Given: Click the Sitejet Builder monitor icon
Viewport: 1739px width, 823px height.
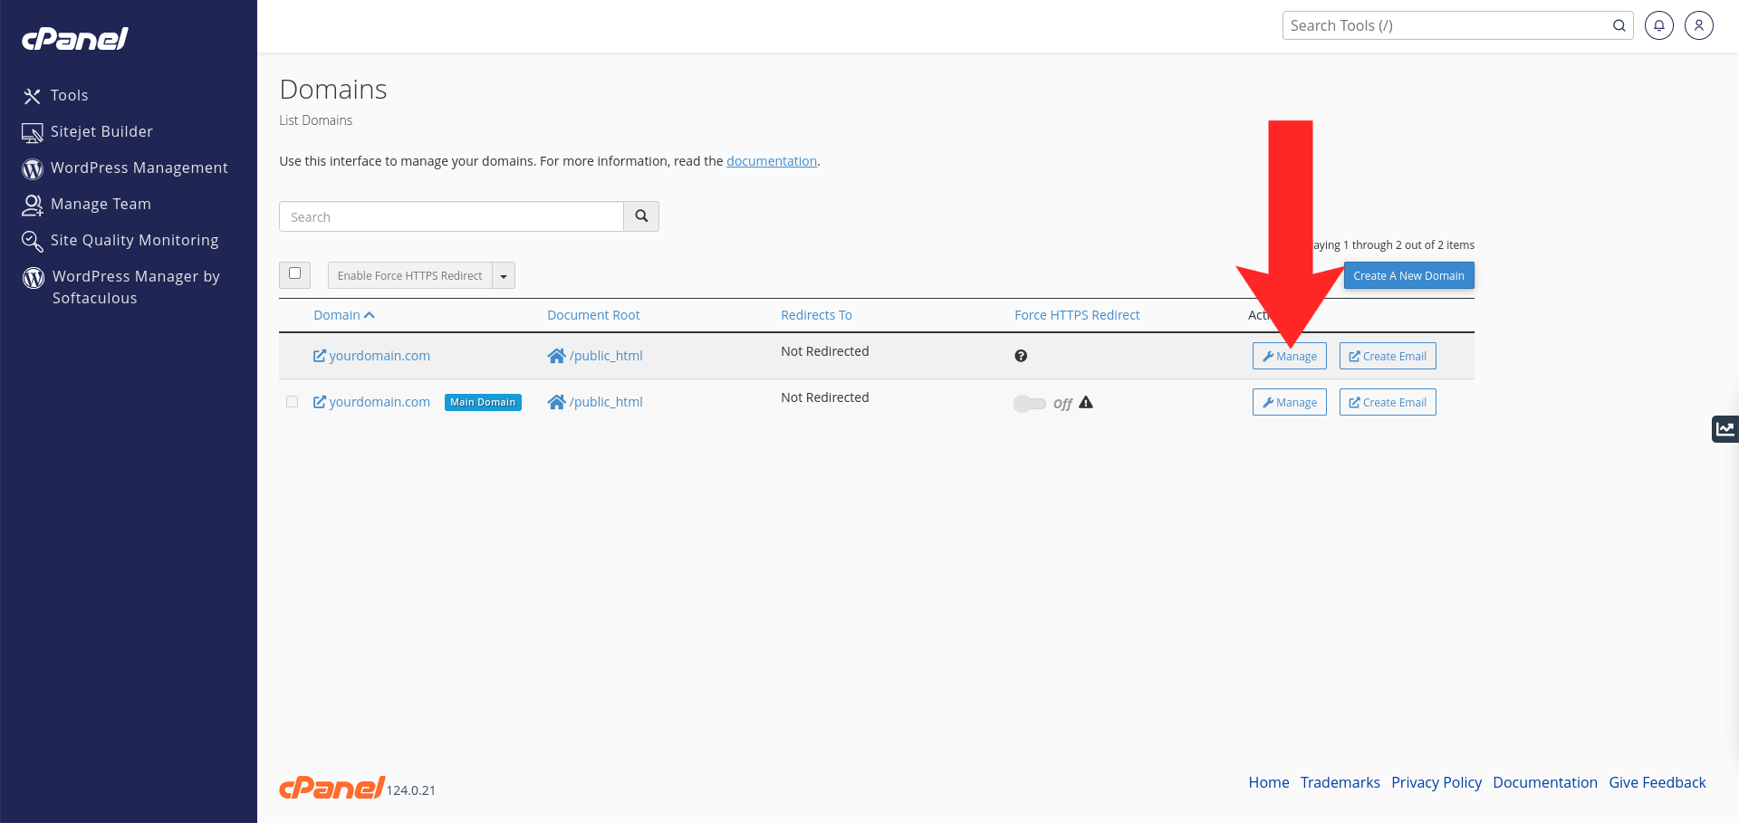Looking at the screenshot, I should (x=33, y=132).
